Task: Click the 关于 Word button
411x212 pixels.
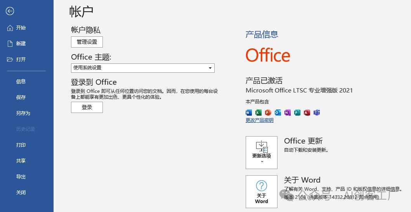Action: click(x=261, y=191)
